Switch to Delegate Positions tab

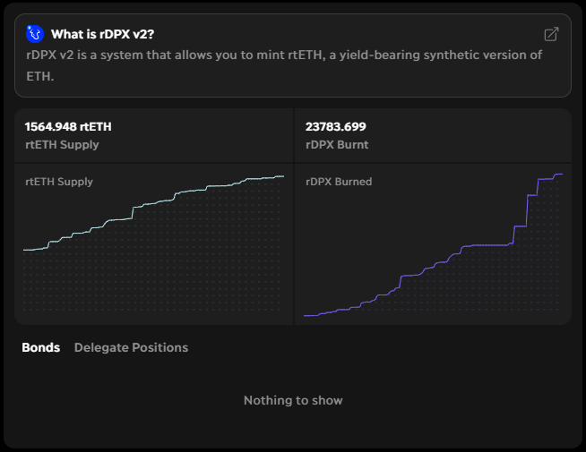[x=131, y=347]
